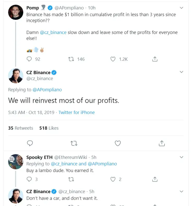Retweet Spooky ETH's lambo tweet

pyautogui.click(x=71, y=179)
